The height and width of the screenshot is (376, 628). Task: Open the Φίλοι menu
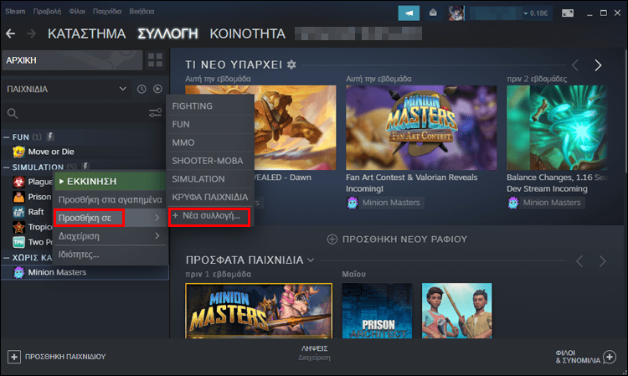coord(77,11)
